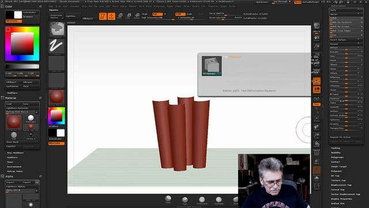
Task: Click the QuickSave button
Action: click(262, 2)
